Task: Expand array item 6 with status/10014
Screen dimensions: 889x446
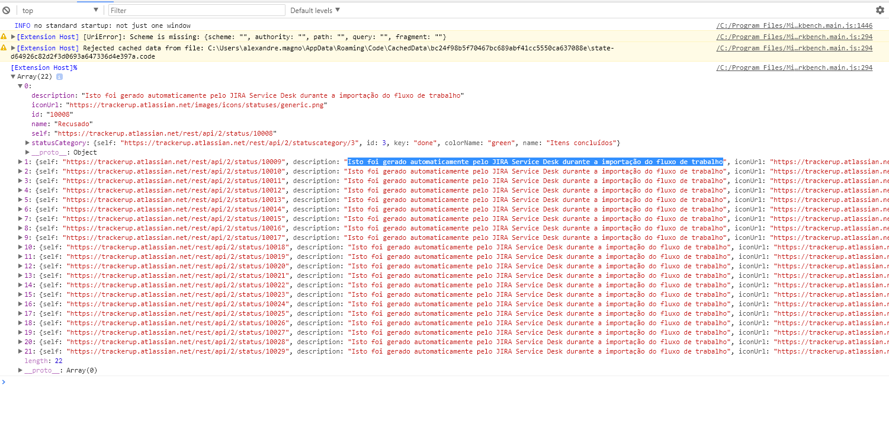Action: pos(21,209)
